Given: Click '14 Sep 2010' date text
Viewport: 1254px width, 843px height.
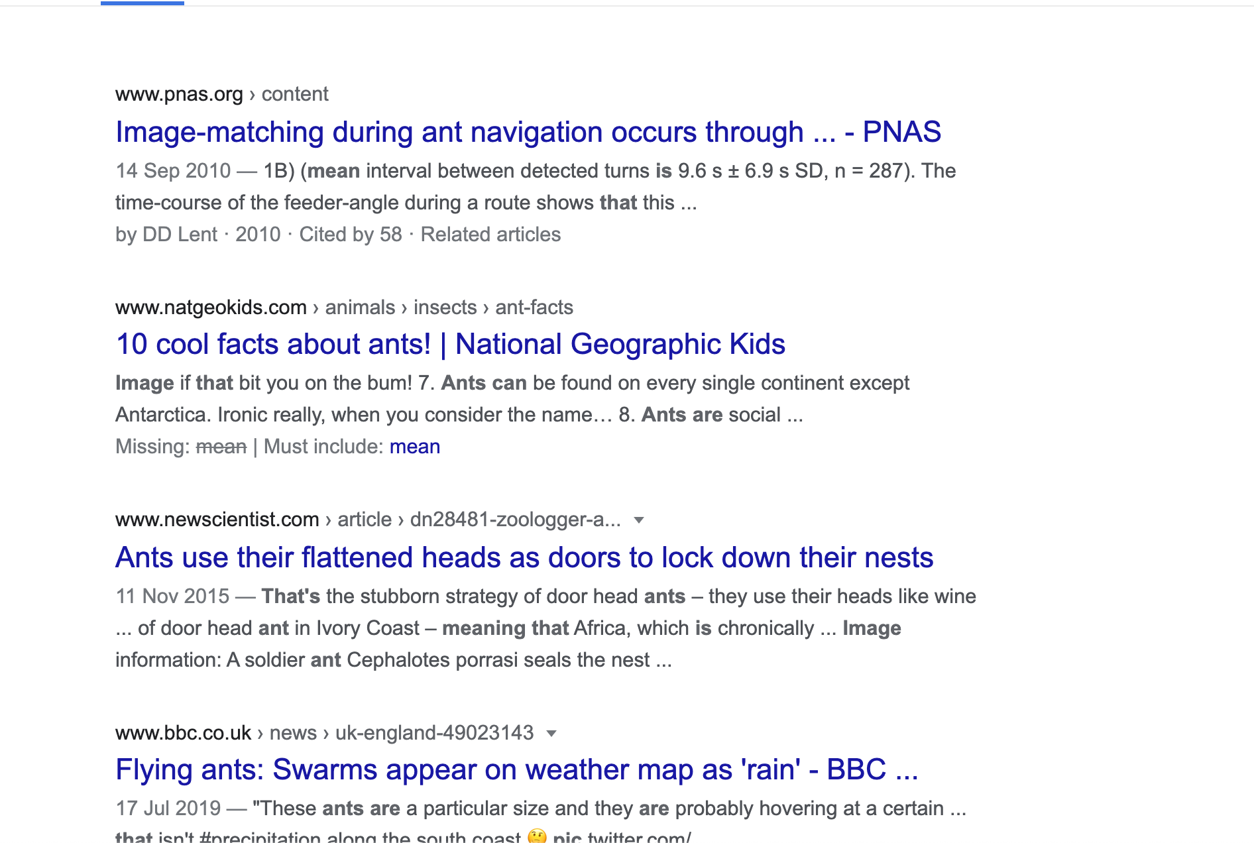Looking at the screenshot, I should tap(173, 171).
